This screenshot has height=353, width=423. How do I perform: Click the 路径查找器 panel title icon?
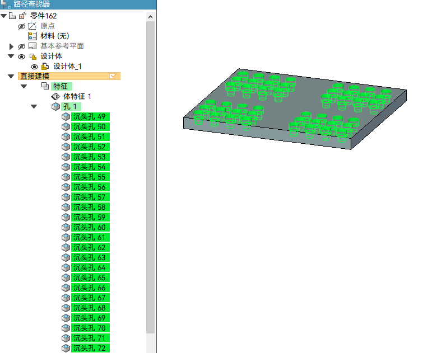click(x=6, y=4)
